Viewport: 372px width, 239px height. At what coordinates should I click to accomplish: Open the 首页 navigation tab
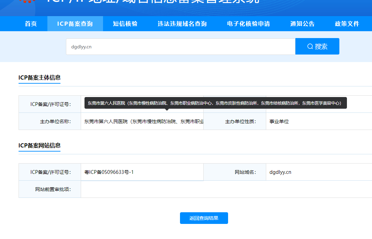31,24
